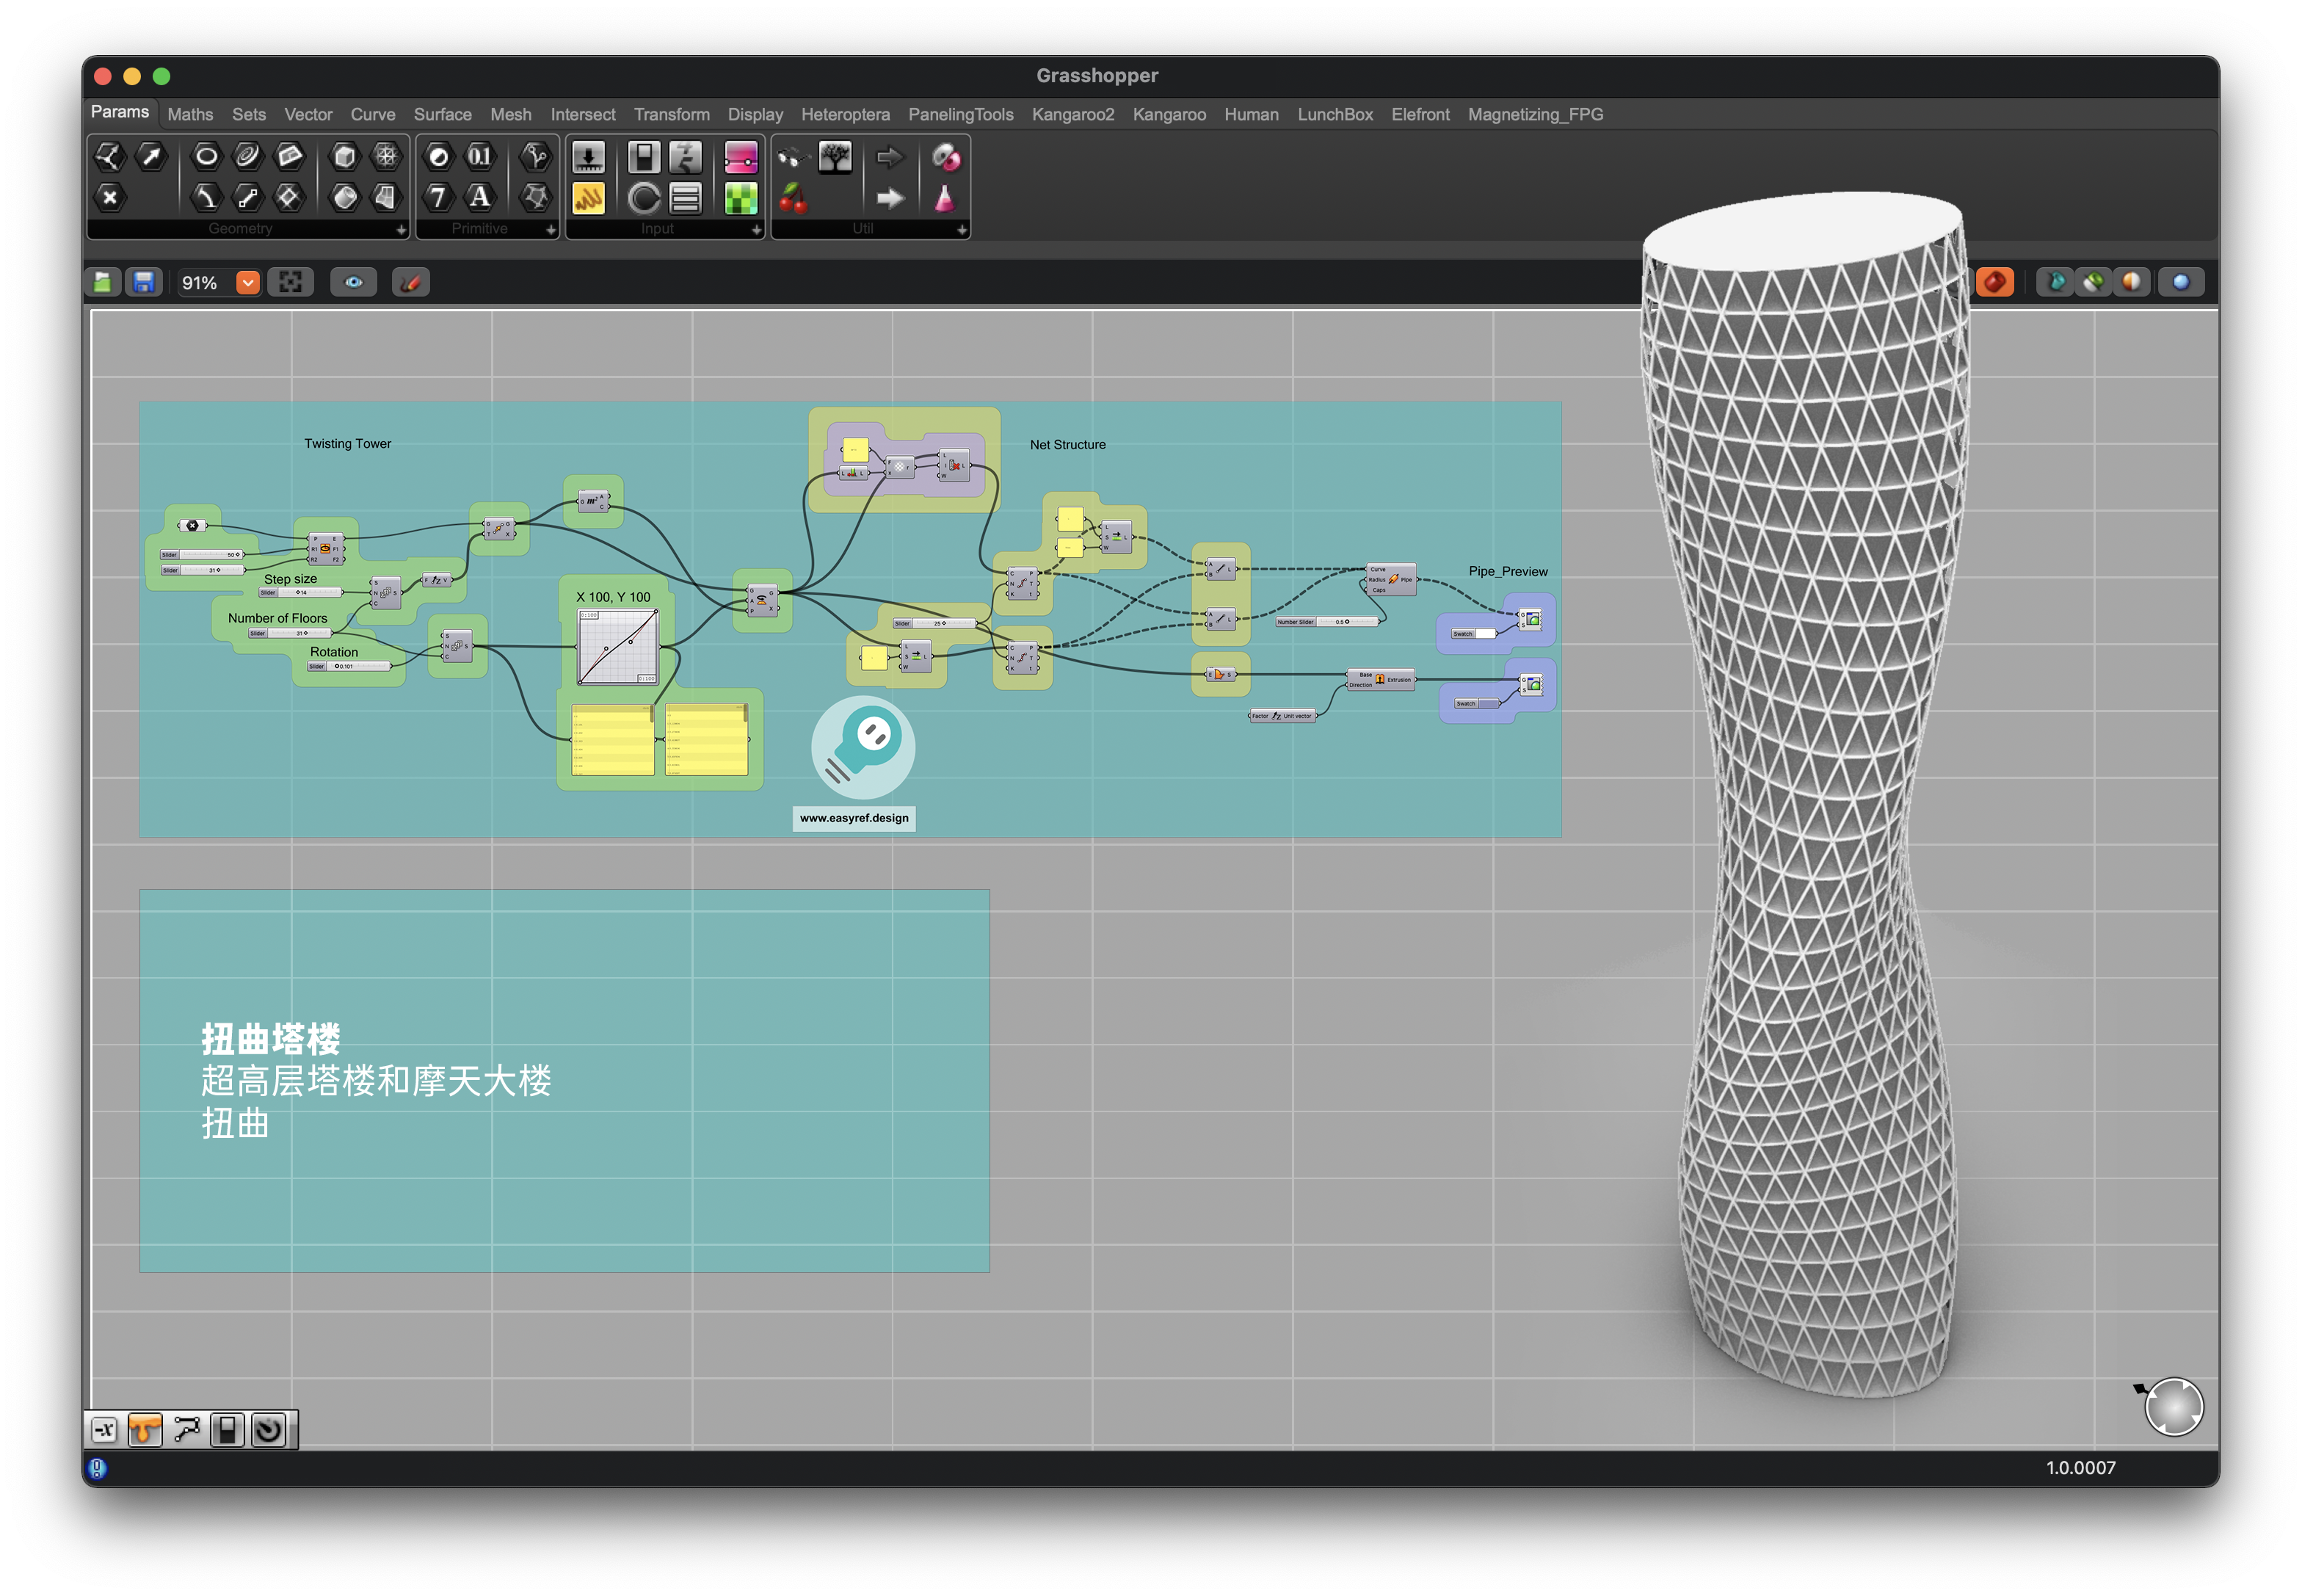
Task: Toggle the red shaded preview mode
Action: (1994, 283)
